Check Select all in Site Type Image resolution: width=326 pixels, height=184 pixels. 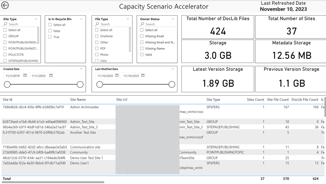(x=5, y=30)
